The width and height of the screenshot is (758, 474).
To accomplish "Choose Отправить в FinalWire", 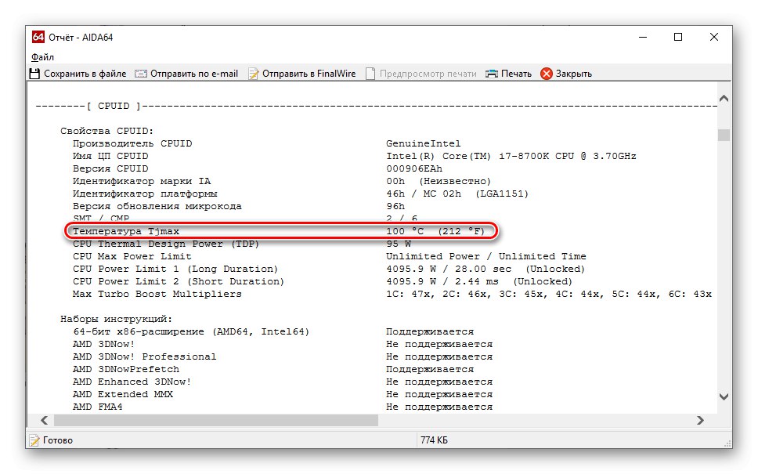I will pyautogui.click(x=309, y=74).
